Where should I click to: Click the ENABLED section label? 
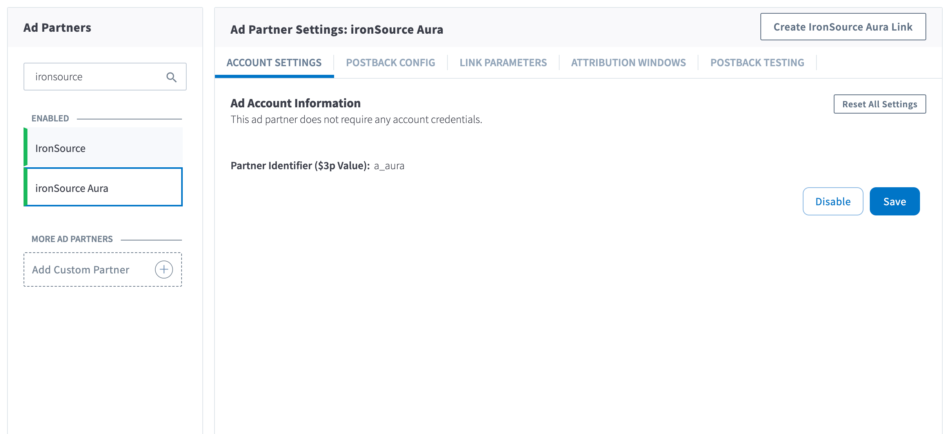point(50,118)
